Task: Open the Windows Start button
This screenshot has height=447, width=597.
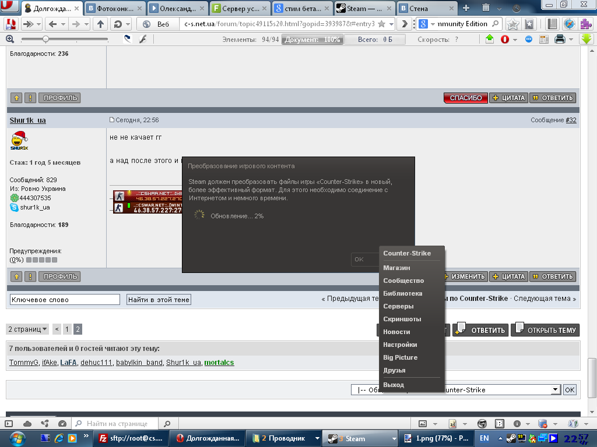Action: point(17,439)
